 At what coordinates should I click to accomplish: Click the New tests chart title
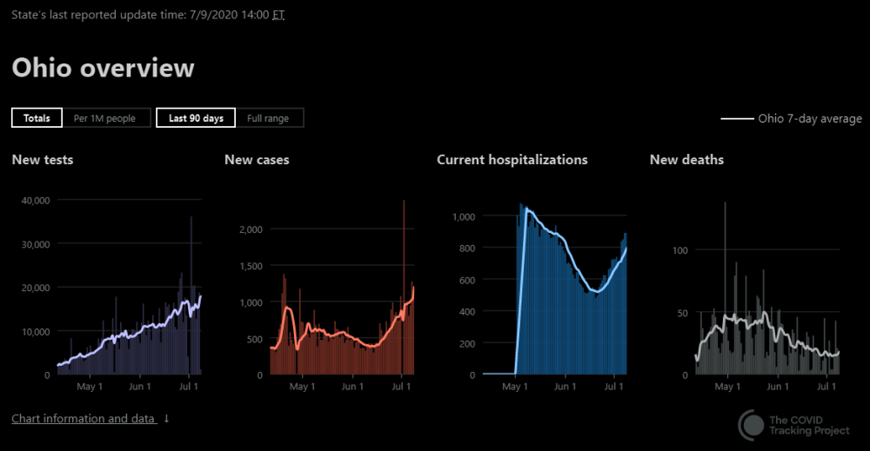pyautogui.click(x=43, y=160)
